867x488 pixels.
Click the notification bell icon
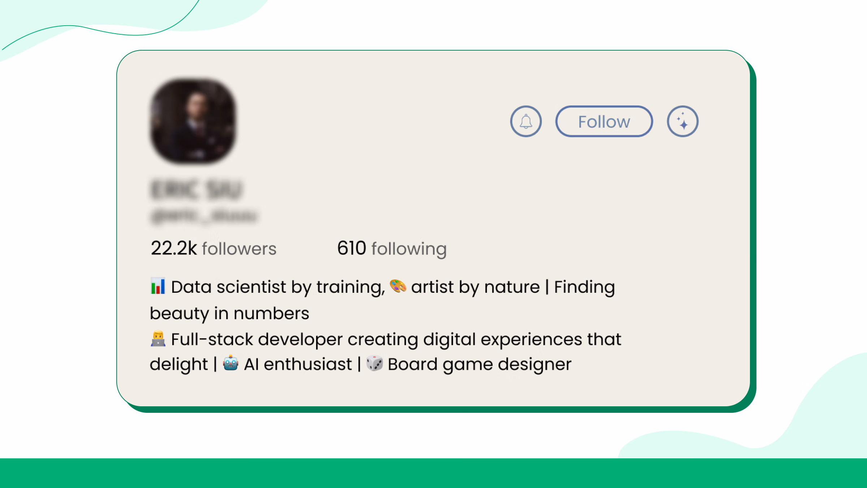coord(526,121)
